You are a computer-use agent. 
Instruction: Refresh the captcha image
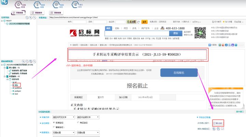(x=138, y=22)
